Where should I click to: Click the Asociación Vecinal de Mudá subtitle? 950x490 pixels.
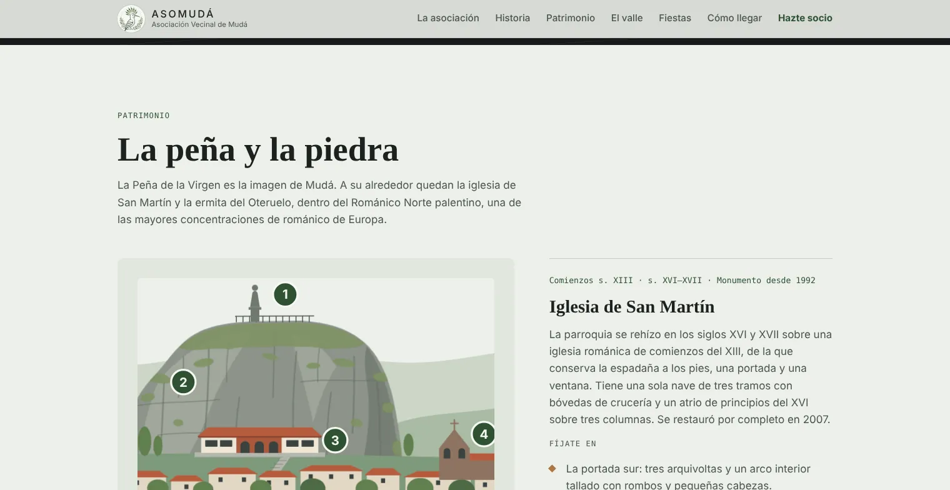tap(199, 25)
